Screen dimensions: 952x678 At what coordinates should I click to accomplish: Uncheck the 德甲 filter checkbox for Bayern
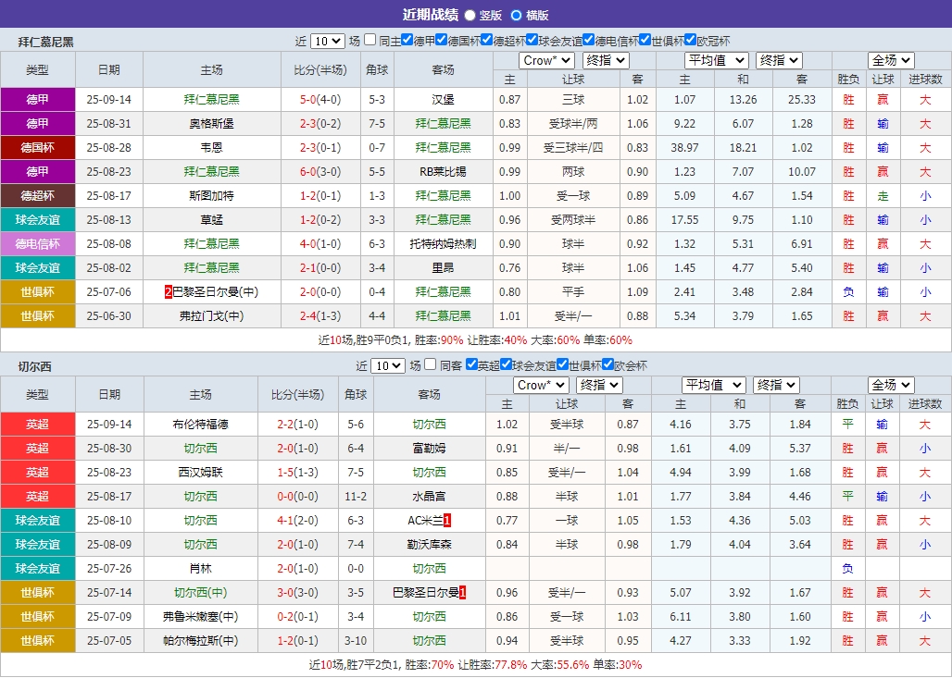(407, 39)
